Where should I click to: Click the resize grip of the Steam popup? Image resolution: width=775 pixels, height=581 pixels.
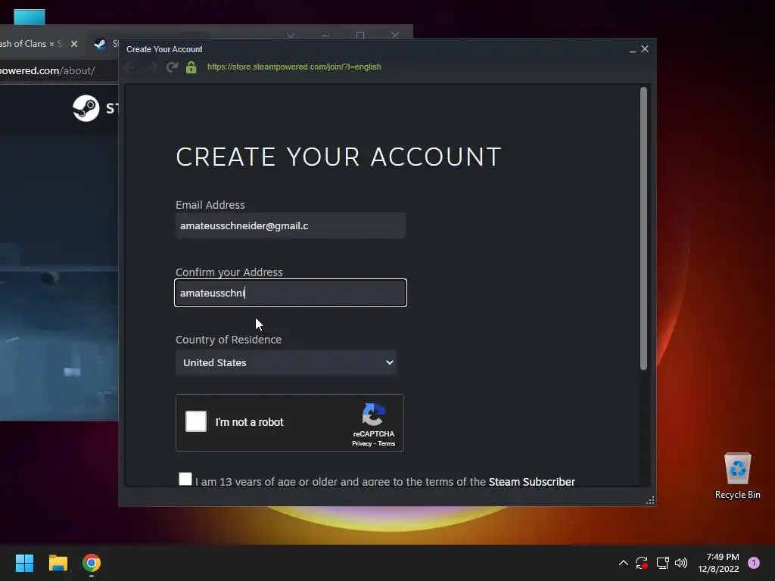[x=650, y=501]
